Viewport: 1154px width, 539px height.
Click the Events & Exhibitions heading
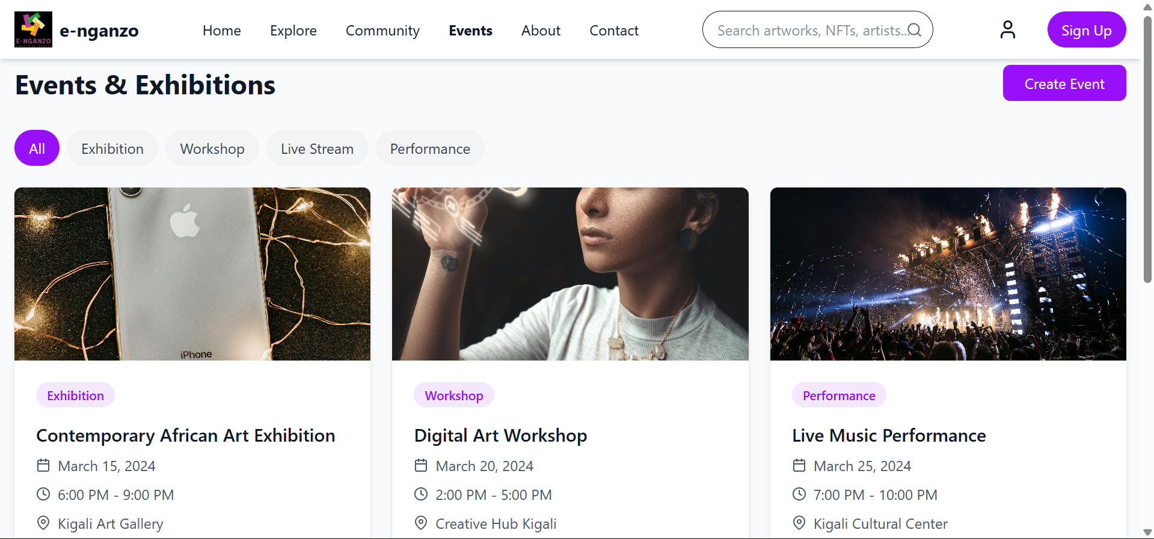[145, 85]
